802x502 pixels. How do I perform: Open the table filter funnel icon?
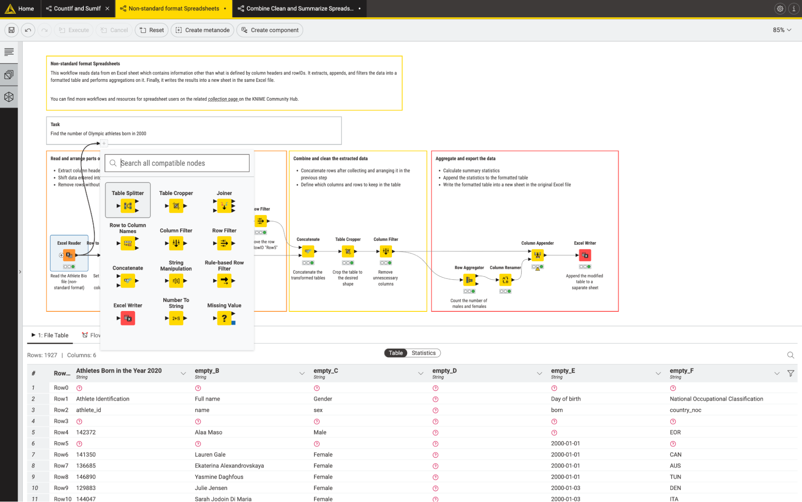pos(790,373)
